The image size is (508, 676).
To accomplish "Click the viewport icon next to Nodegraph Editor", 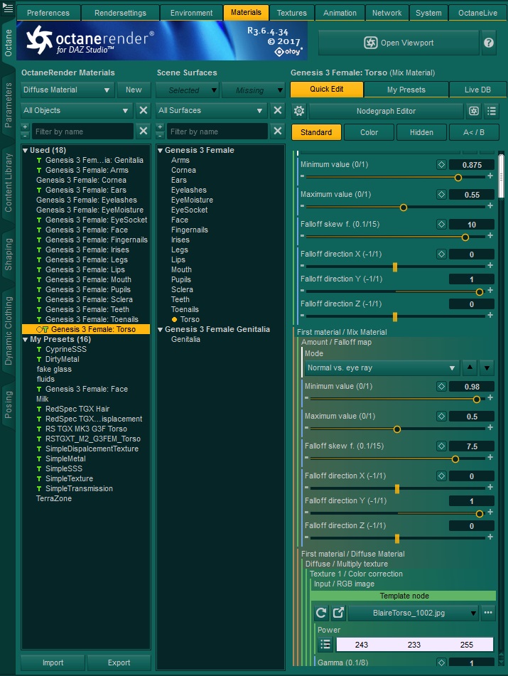I will pos(474,111).
